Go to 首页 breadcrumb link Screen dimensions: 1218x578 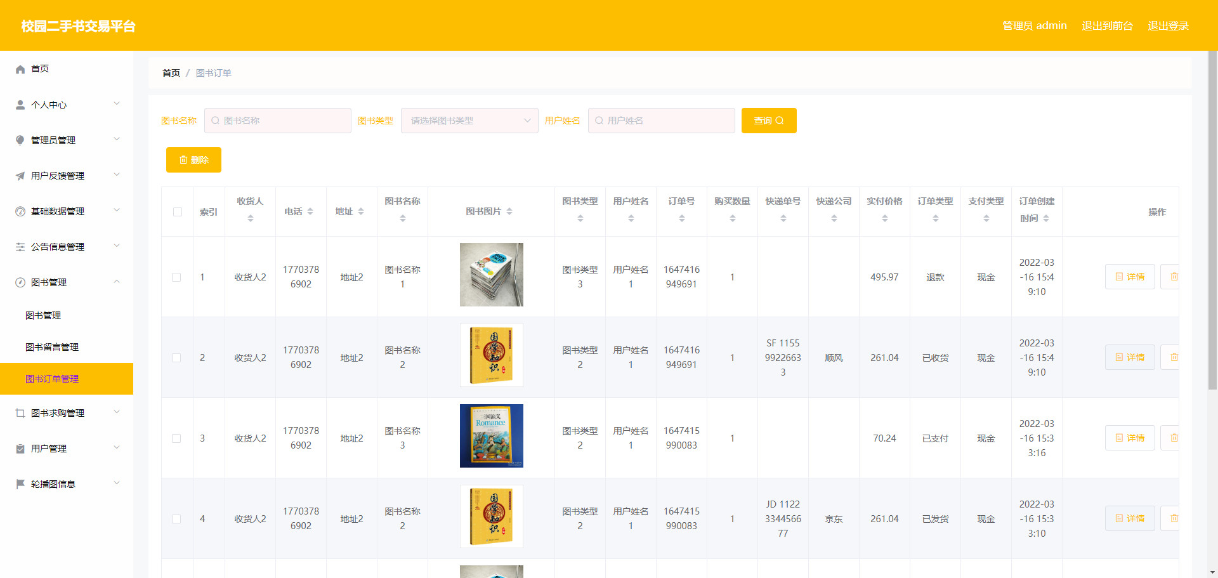[x=171, y=73]
